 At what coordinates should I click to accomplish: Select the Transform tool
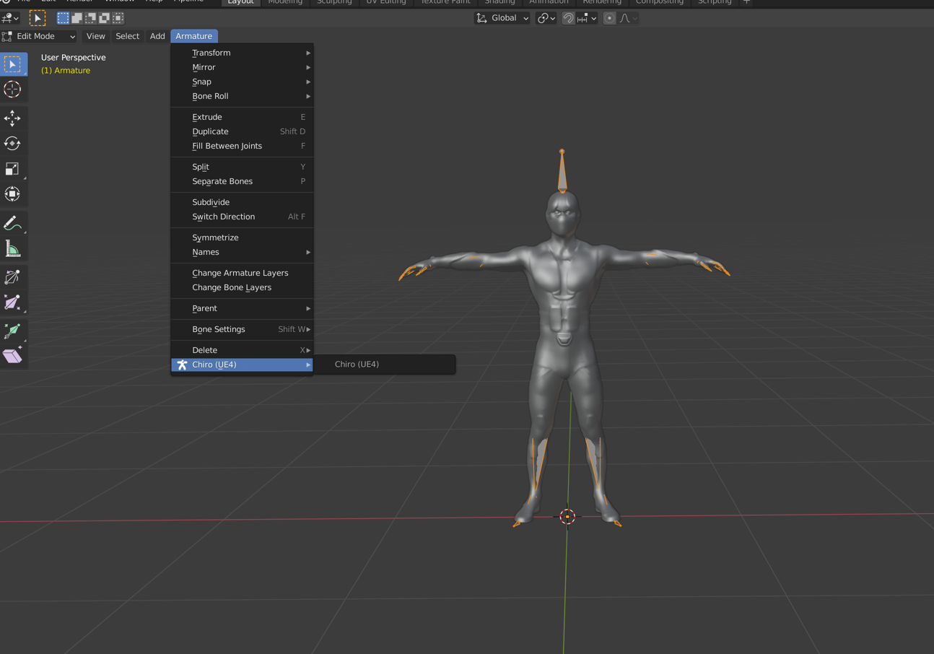13,193
